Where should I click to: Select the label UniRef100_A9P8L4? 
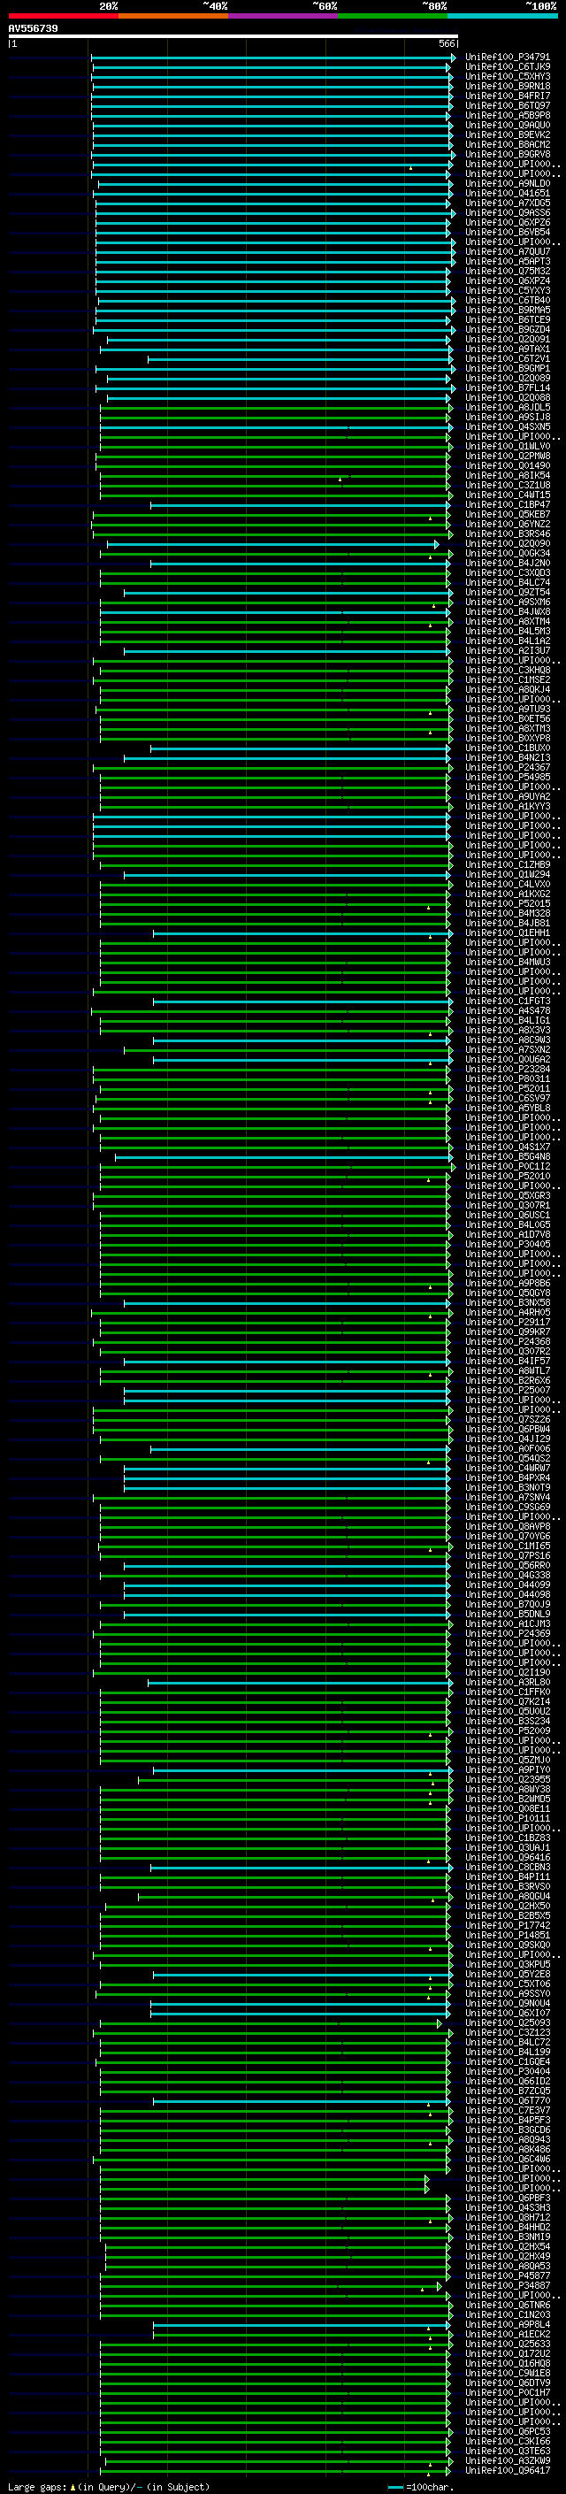(508, 2323)
